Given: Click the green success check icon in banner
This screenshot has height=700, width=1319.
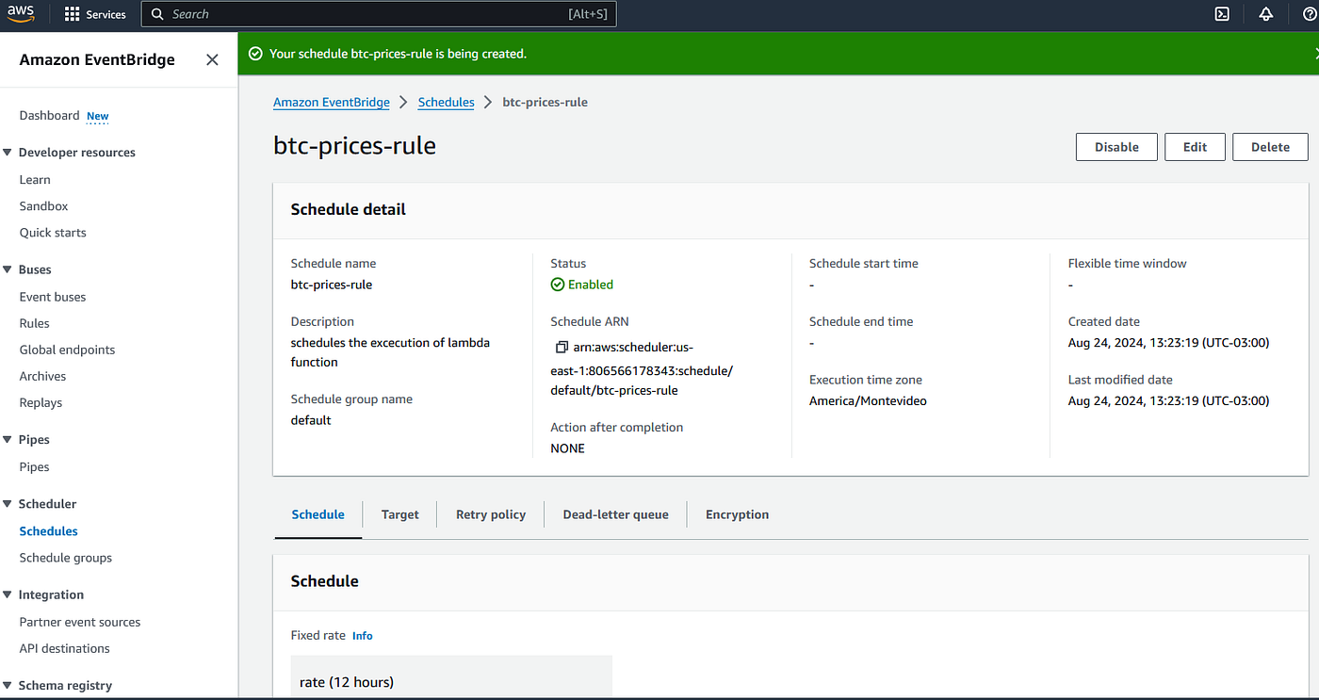Looking at the screenshot, I should (255, 54).
